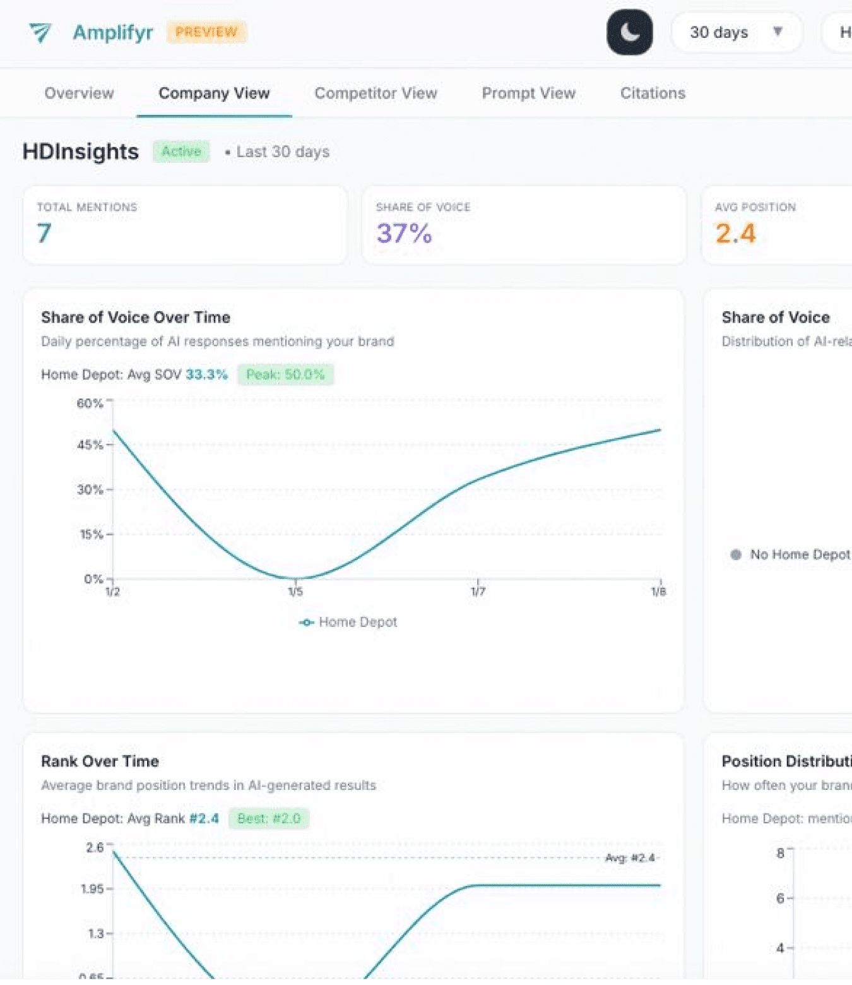Click the Amplifyr paper-plane logo icon
The width and height of the screenshot is (852, 985).
pyautogui.click(x=40, y=32)
